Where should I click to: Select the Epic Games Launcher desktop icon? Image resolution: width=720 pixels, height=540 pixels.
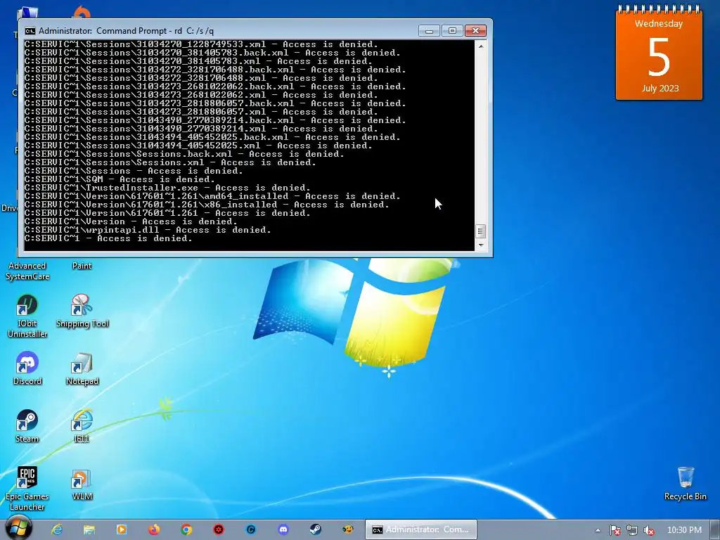pos(27,489)
